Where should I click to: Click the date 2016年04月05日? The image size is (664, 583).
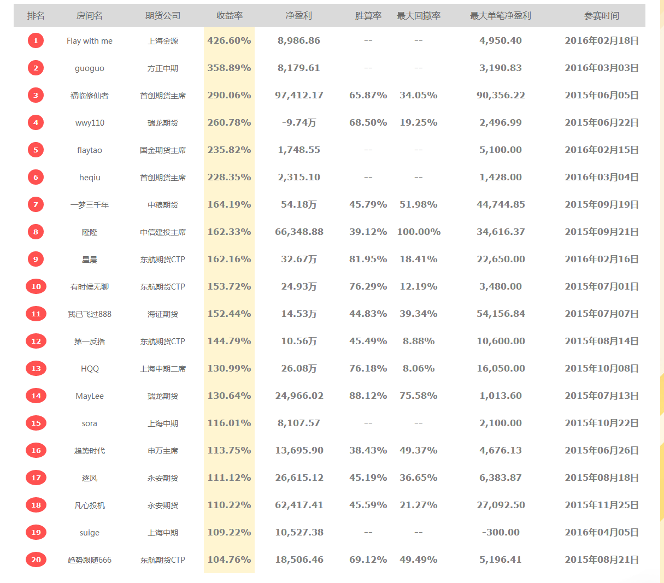[602, 532]
